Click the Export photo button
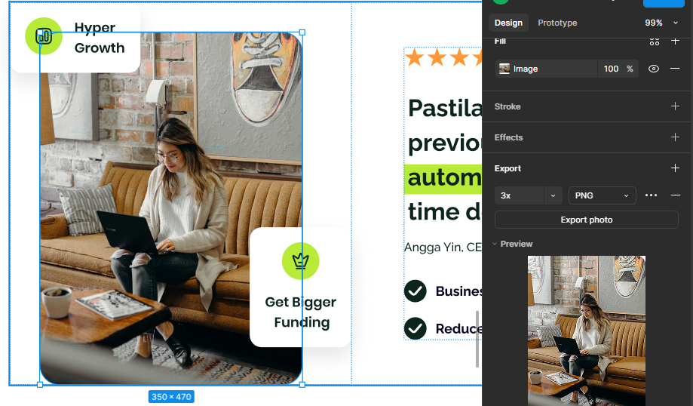 587,220
